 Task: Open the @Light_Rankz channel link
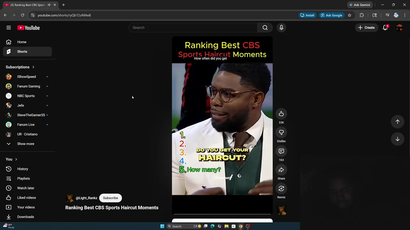tap(86, 198)
